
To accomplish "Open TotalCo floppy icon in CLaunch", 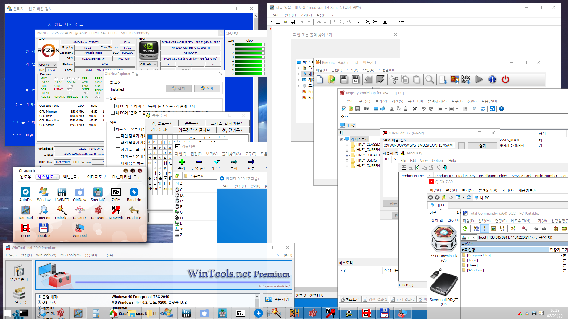I will (44, 231).
